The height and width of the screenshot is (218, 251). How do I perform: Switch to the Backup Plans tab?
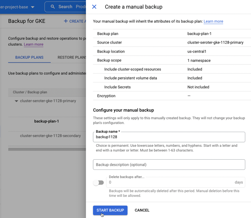click(29, 57)
